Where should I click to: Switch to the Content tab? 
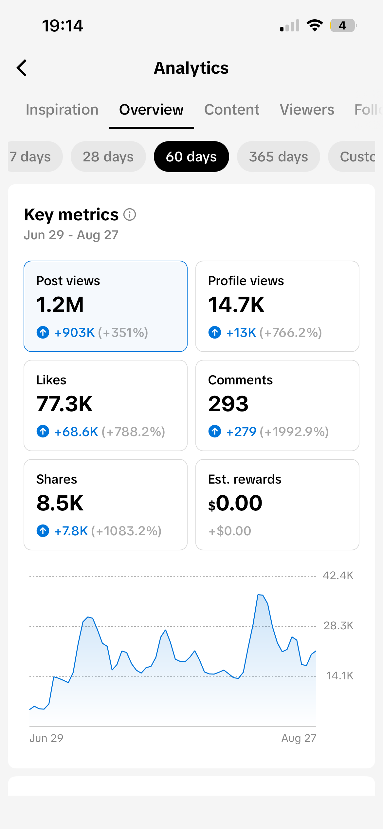pyautogui.click(x=232, y=110)
